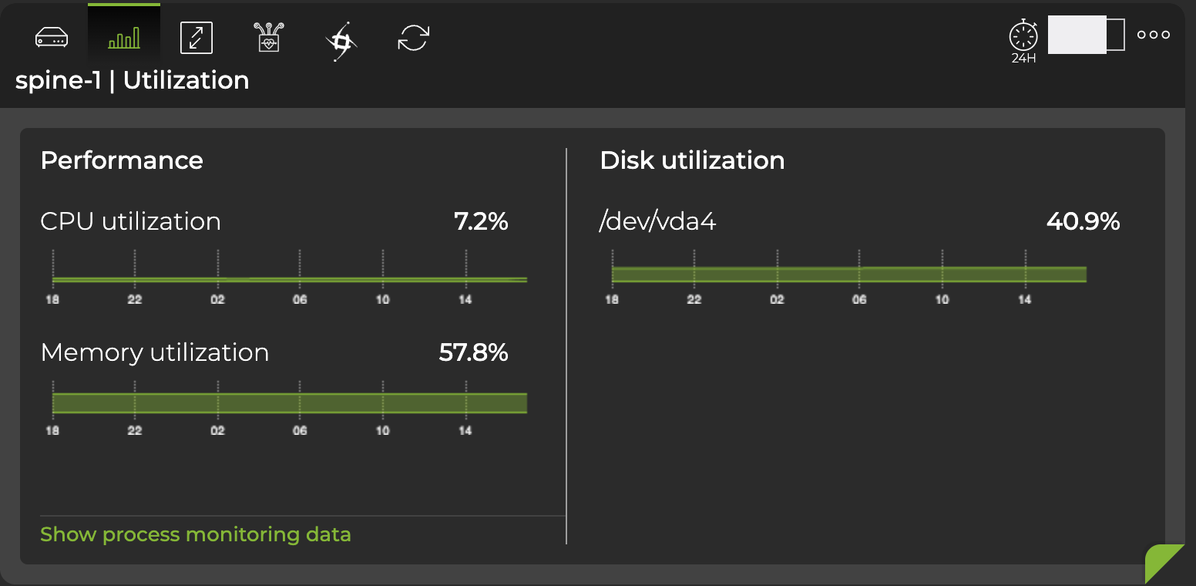This screenshot has width=1196, height=586.
Task: Refresh the dashboard data
Action: point(413,37)
